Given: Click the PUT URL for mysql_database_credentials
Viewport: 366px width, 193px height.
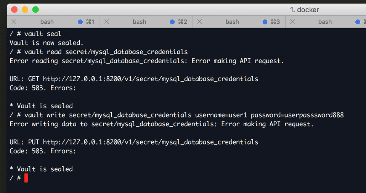Looking at the screenshot, I should point(151,142).
